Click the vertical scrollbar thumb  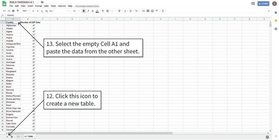coord(270,25)
